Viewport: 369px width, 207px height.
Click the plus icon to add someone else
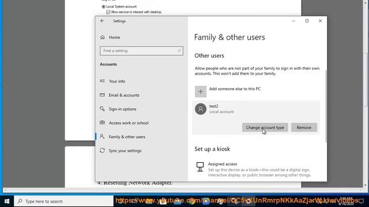pyautogui.click(x=201, y=91)
